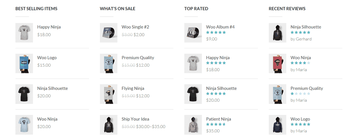Image resolution: width=356 pixels, height=140 pixels.
Task: Click Happy Ninja t-shirt image under Best Selling
Action: click(24, 33)
